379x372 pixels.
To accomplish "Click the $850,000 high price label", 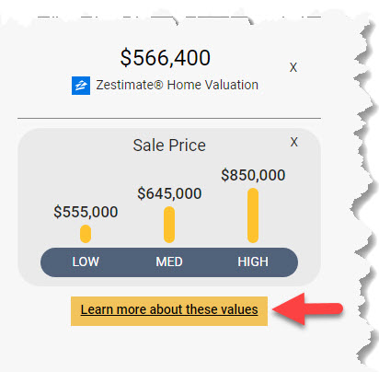I will 253,175.
